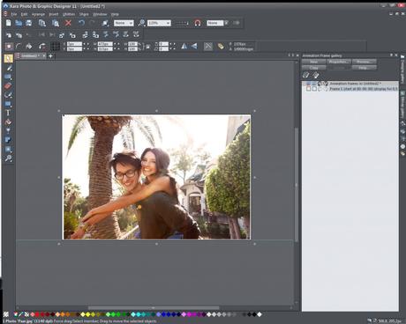Click the couple photo on the canvas
Viewport: 406px width, 324px height.
156,177
